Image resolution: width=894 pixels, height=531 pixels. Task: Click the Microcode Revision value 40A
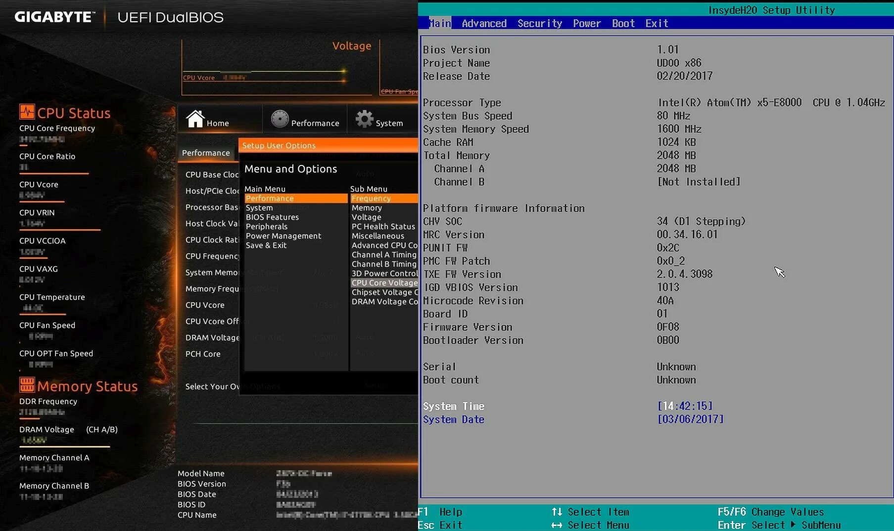tap(665, 300)
